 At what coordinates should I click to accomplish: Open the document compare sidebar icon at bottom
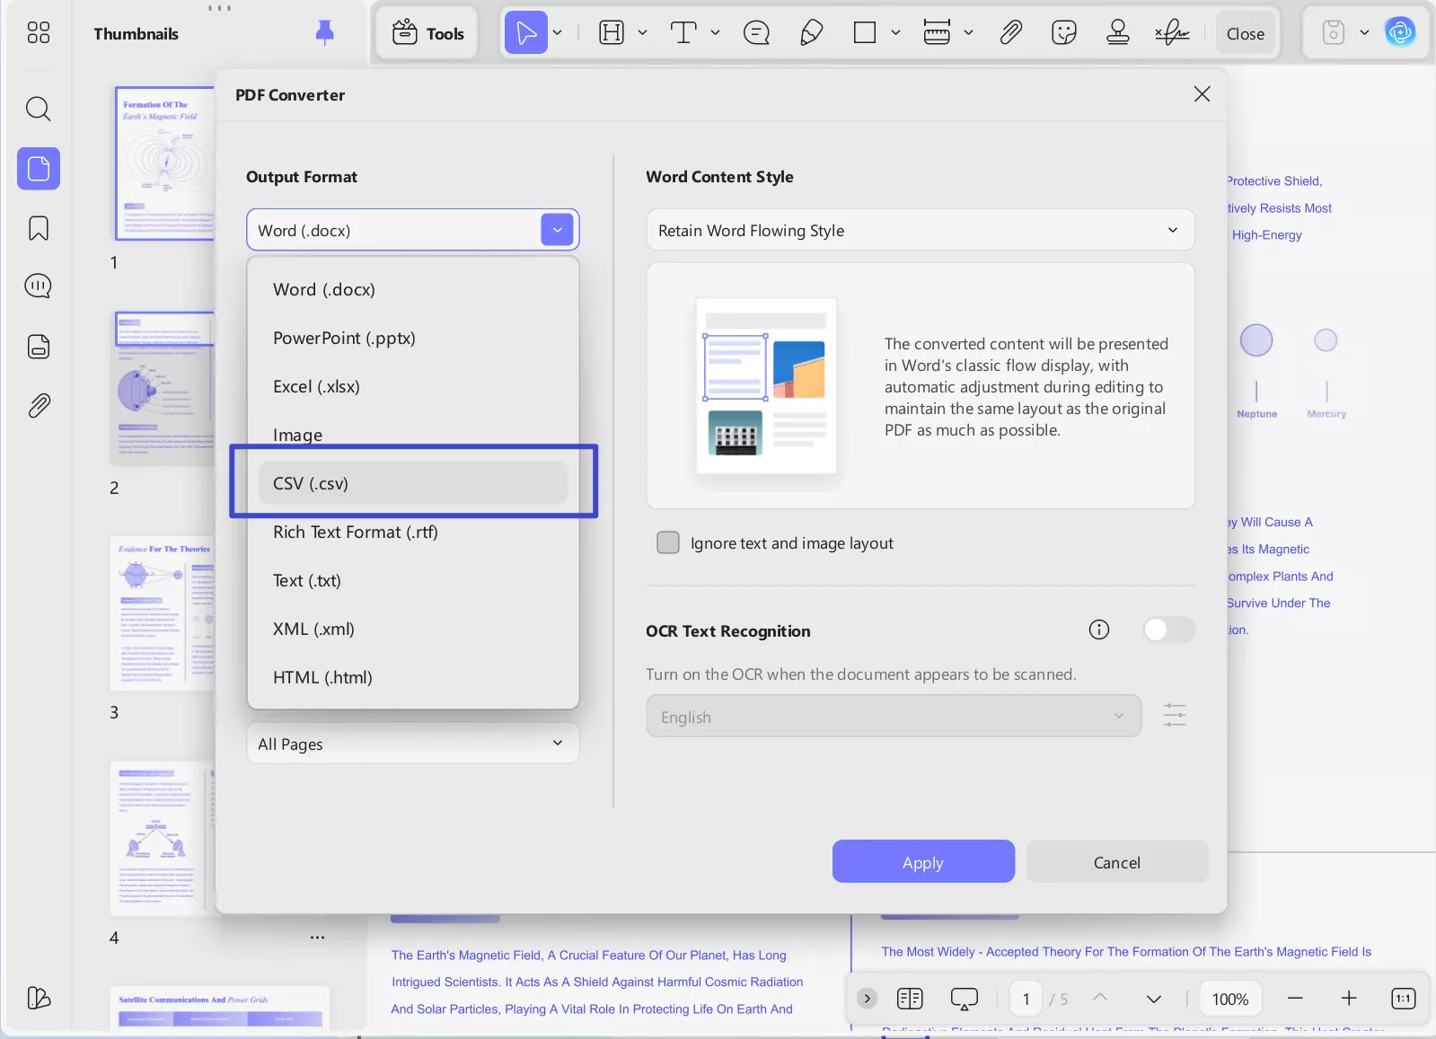click(x=39, y=999)
